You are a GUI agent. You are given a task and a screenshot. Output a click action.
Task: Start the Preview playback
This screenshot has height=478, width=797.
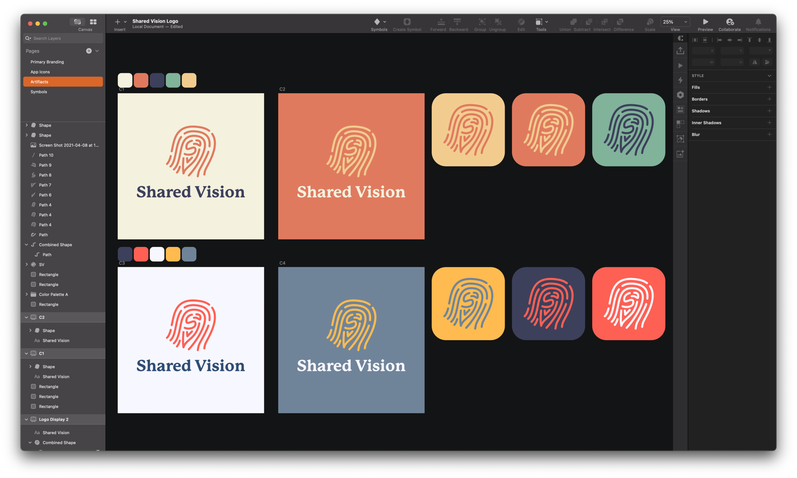coord(706,22)
